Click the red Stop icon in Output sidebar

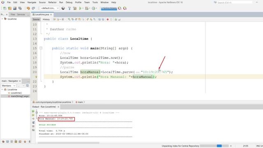[x=33, y=126]
